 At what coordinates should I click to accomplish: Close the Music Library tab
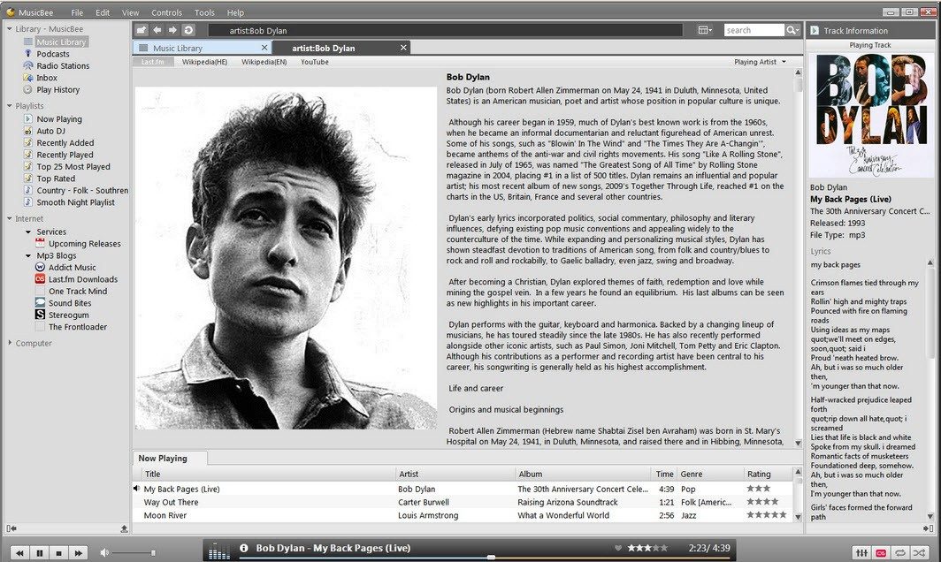point(264,48)
